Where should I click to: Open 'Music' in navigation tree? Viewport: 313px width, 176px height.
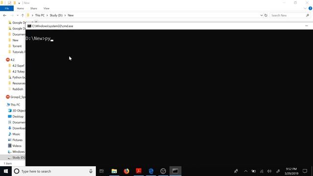[x=14, y=134]
